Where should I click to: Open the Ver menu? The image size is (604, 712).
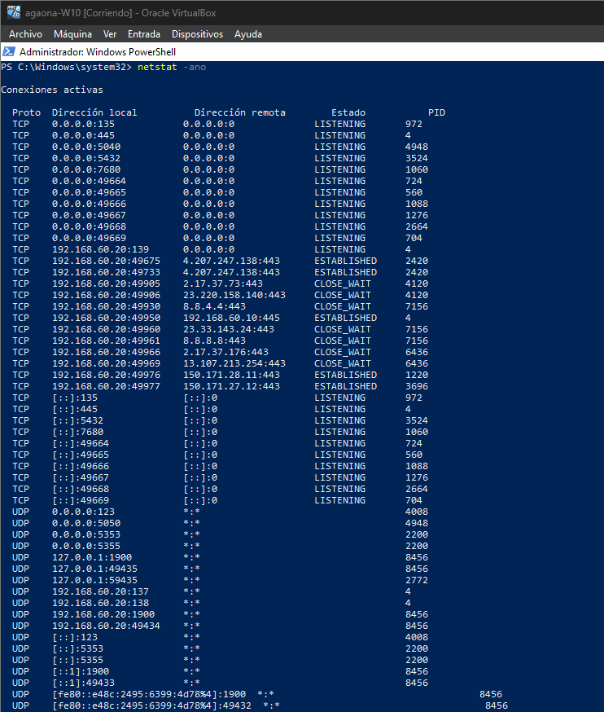coord(110,34)
